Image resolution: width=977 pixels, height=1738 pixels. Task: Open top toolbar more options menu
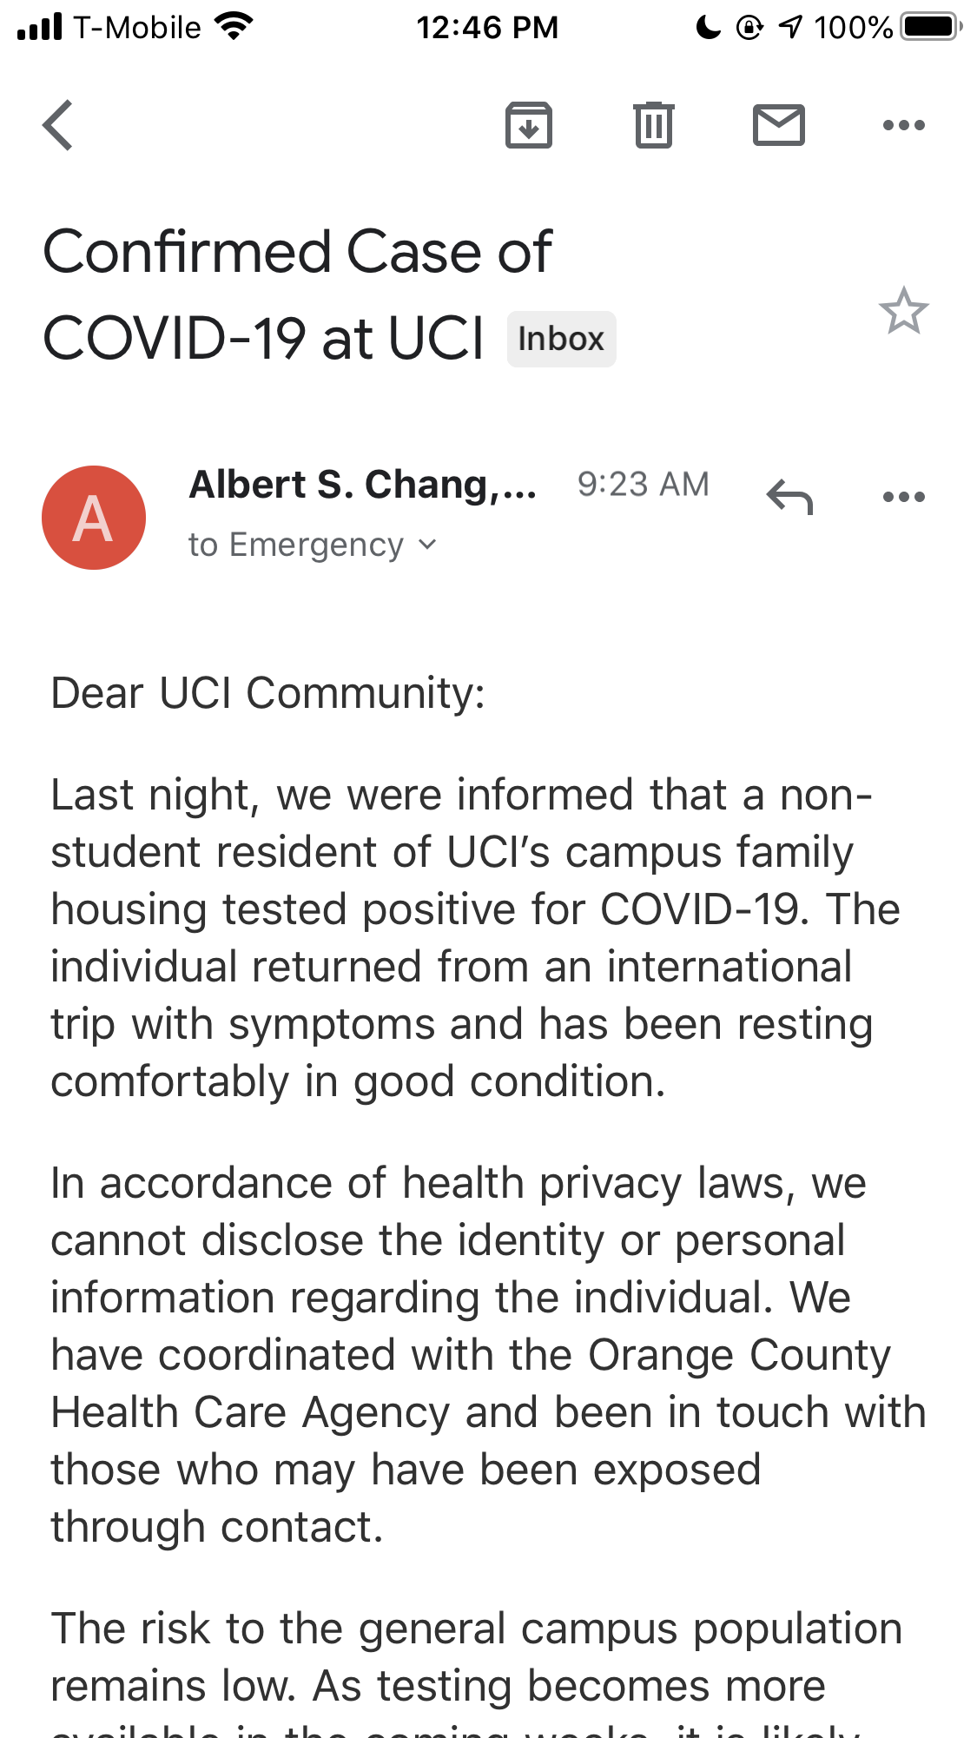[903, 126]
